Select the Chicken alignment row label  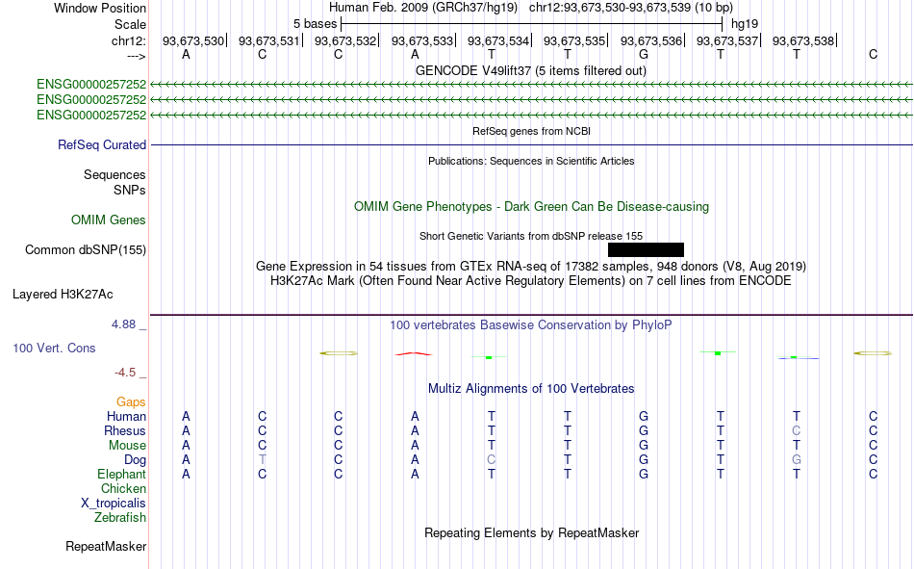tap(123, 488)
